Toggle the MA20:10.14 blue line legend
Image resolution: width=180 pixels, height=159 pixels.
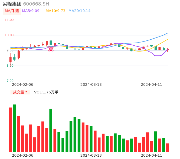point(80,11)
